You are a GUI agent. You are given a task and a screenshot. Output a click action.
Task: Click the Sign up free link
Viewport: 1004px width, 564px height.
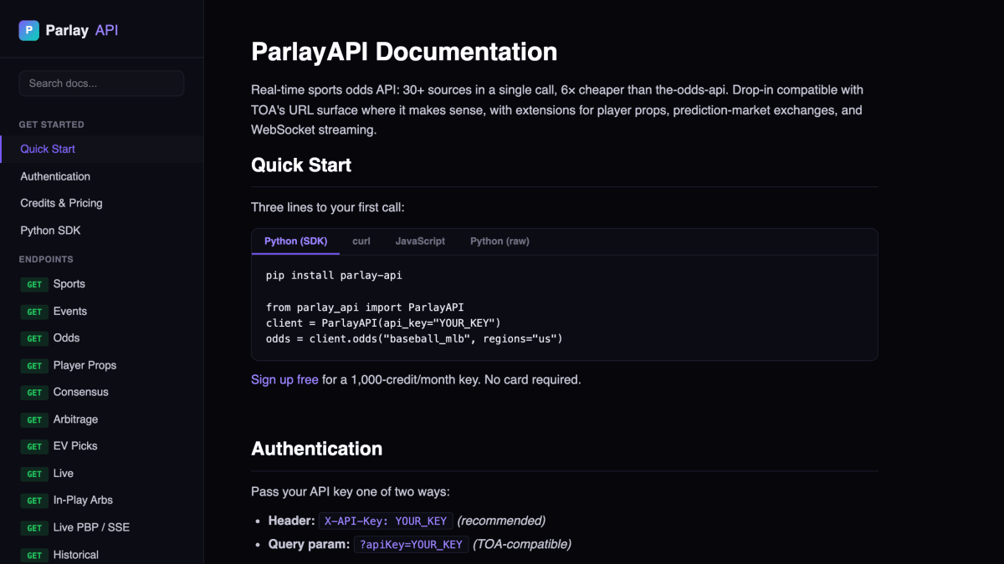284,379
